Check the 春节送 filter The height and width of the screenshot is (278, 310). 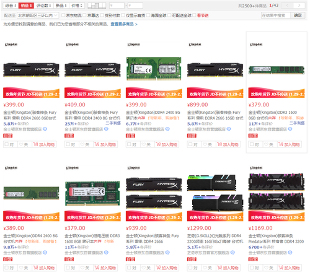coord(194,15)
